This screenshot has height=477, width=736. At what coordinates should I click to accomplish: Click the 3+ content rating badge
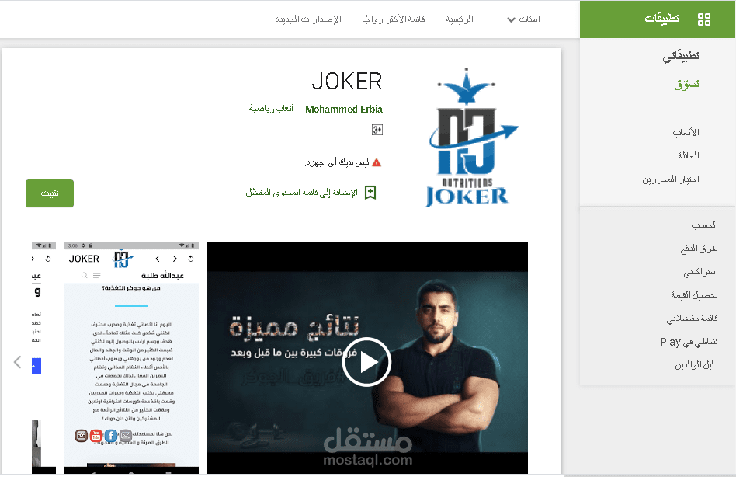377,130
